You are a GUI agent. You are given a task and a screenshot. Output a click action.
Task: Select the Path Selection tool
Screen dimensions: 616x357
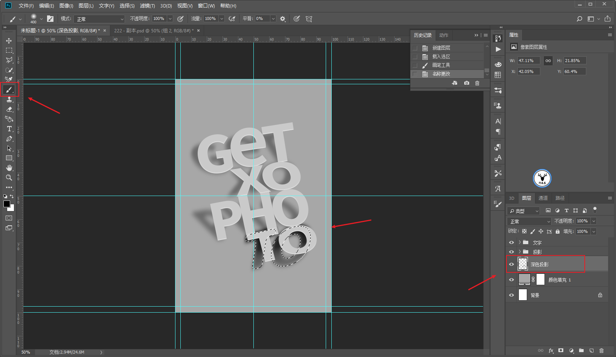(x=9, y=148)
